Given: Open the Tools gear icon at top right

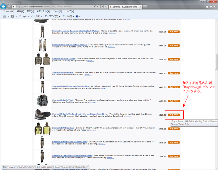Looking at the screenshot, I should point(215,6).
